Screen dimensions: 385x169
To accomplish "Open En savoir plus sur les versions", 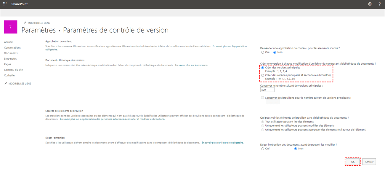I will click(191, 65).
